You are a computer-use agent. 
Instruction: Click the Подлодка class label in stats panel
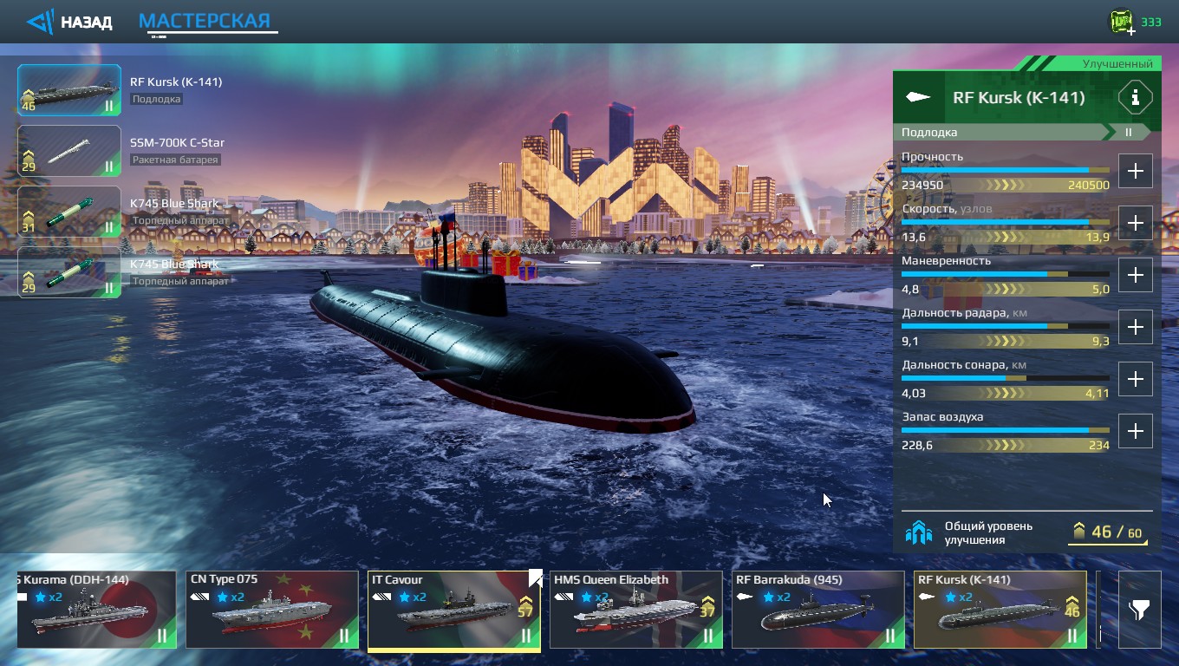[929, 133]
